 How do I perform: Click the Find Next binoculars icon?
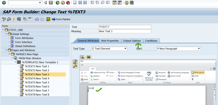tap(85, 3)
